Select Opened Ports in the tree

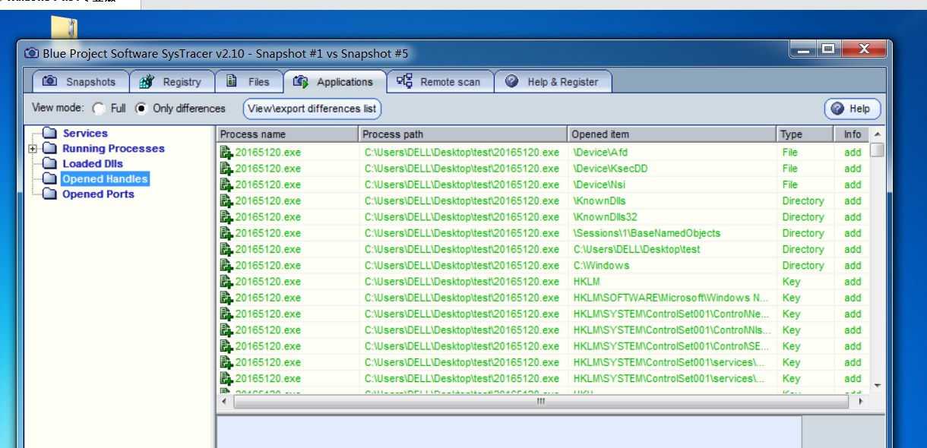(98, 194)
